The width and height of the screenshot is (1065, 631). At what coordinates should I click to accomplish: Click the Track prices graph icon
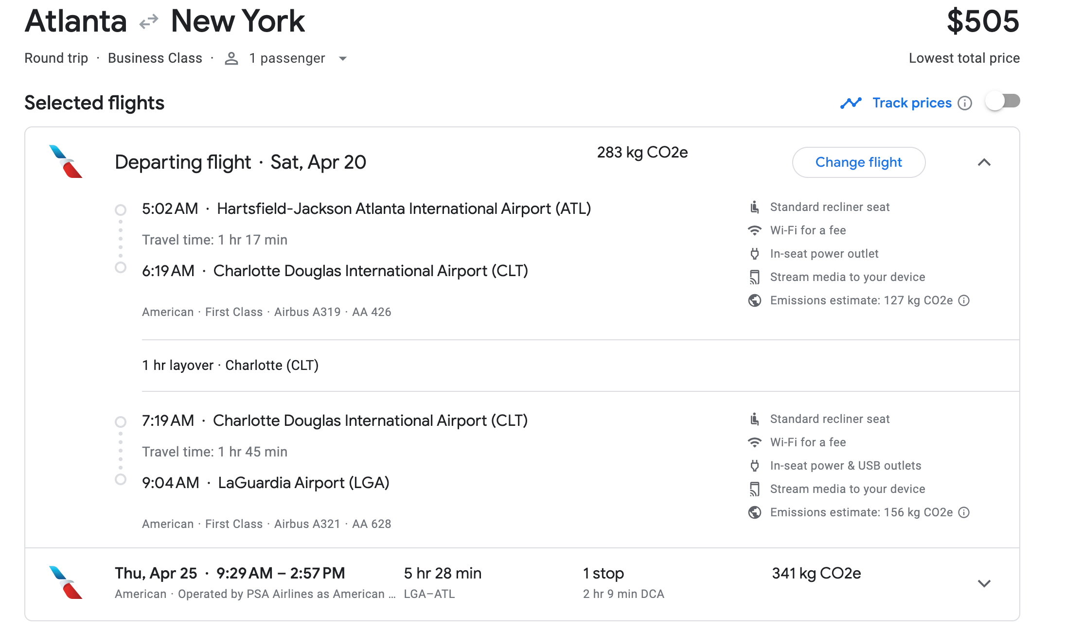pyautogui.click(x=851, y=103)
